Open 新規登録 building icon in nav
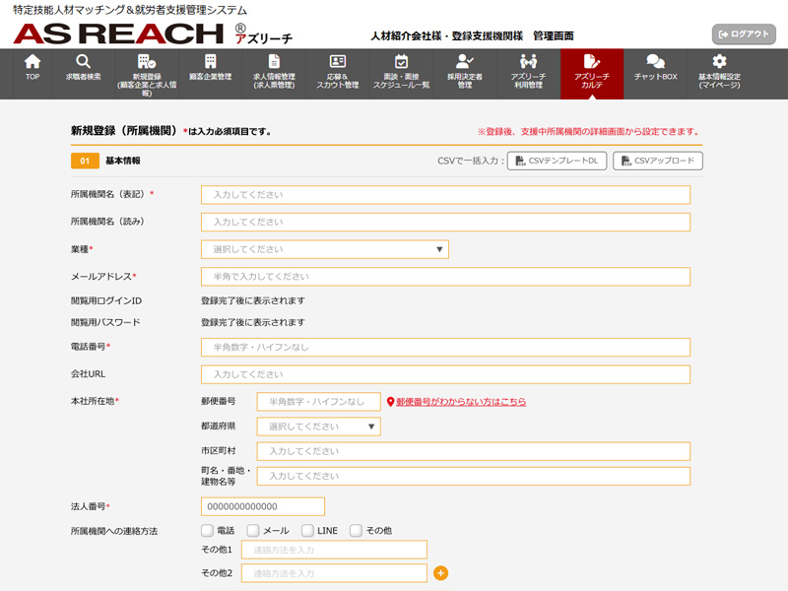This screenshot has height=591, width=788. click(x=146, y=61)
